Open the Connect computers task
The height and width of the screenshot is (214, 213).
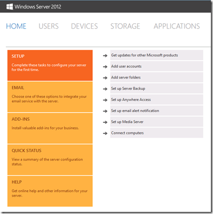[157, 133]
